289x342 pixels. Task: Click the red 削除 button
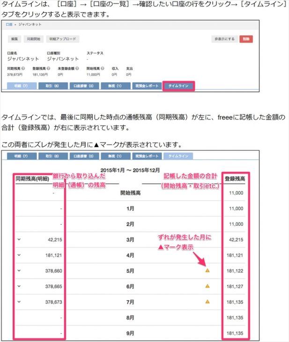click(x=245, y=39)
